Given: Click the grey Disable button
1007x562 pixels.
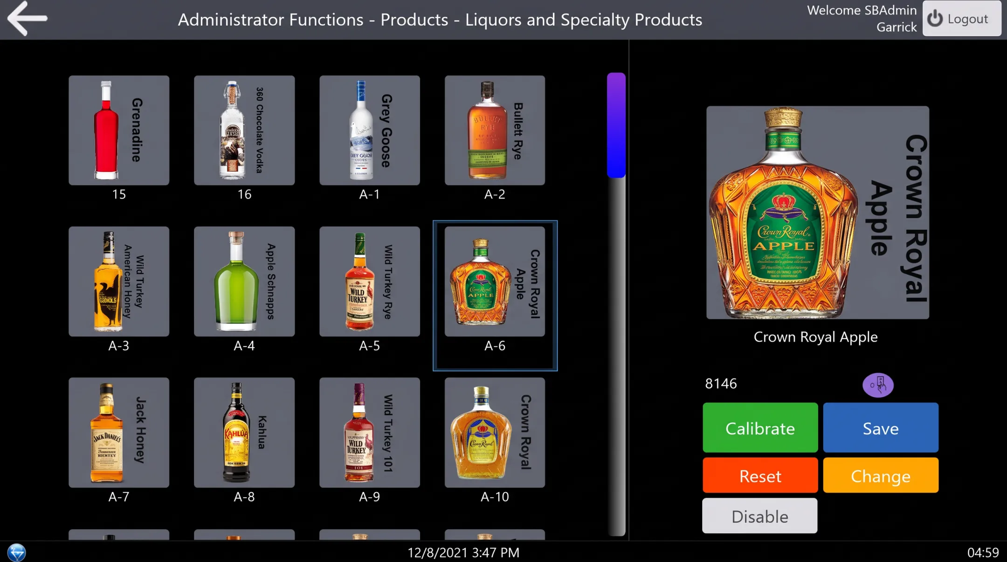Looking at the screenshot, I should click(760, 516).
